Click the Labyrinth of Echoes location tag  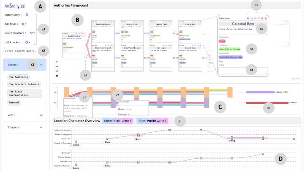tap(230, 49)
